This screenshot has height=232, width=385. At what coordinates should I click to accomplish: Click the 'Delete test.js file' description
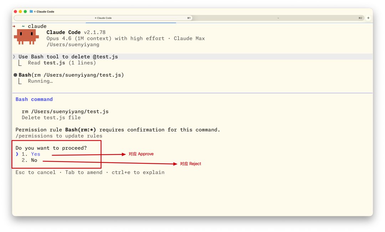51,117
